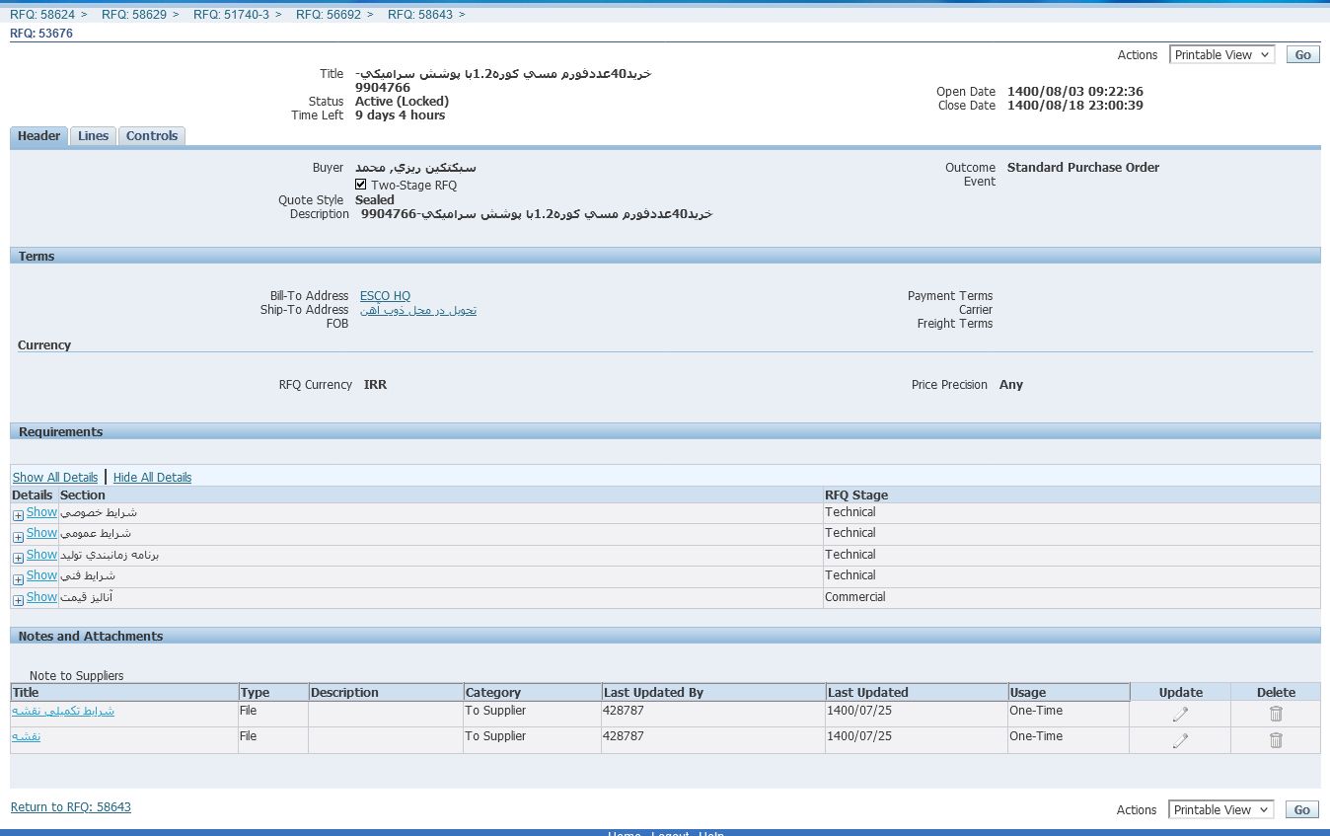
Task: Click the trash Delete icon for نقشه row
Action: [x=1276, y=739]
